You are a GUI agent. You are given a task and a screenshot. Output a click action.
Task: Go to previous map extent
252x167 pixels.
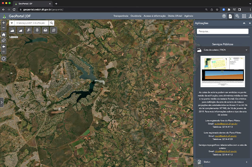[x=4, y=46]
